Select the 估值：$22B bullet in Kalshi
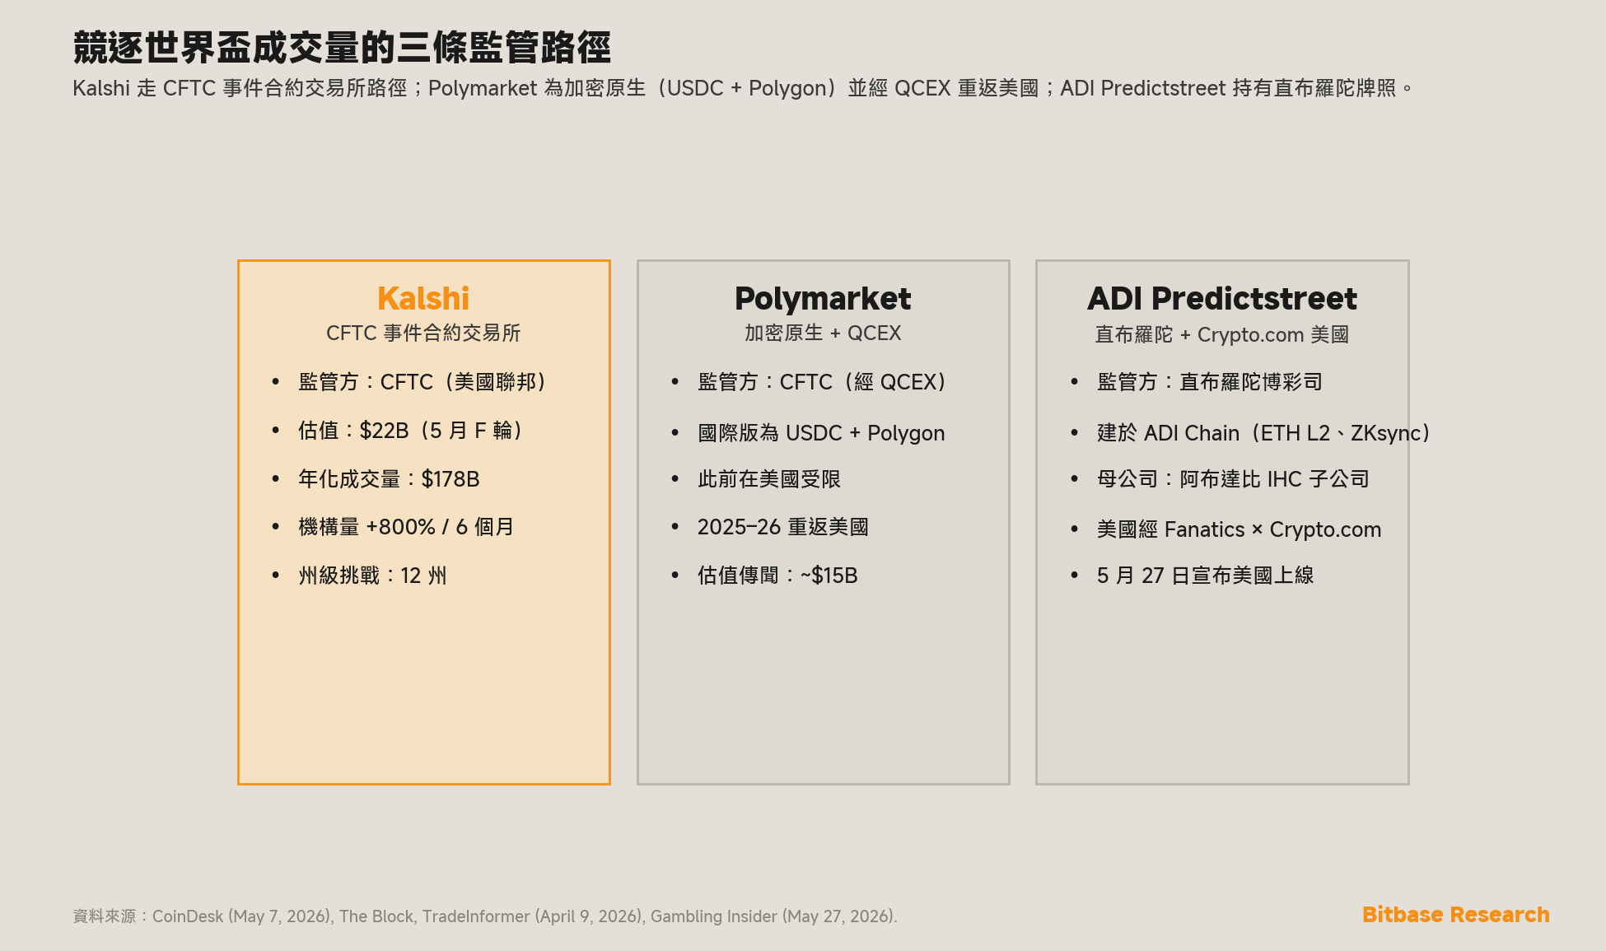1606x951 pixels. tap(410, 431)
